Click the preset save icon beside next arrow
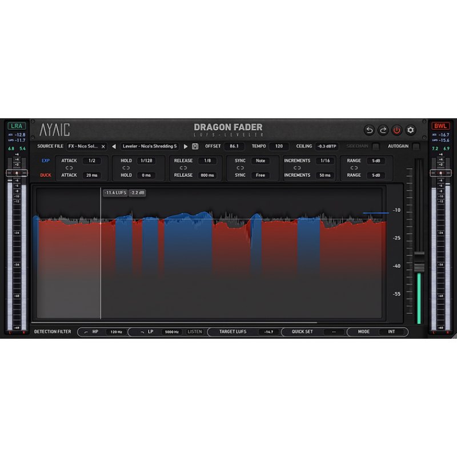Image resolution: width=457 pixels, height=457 pixels. click(195, 146)
